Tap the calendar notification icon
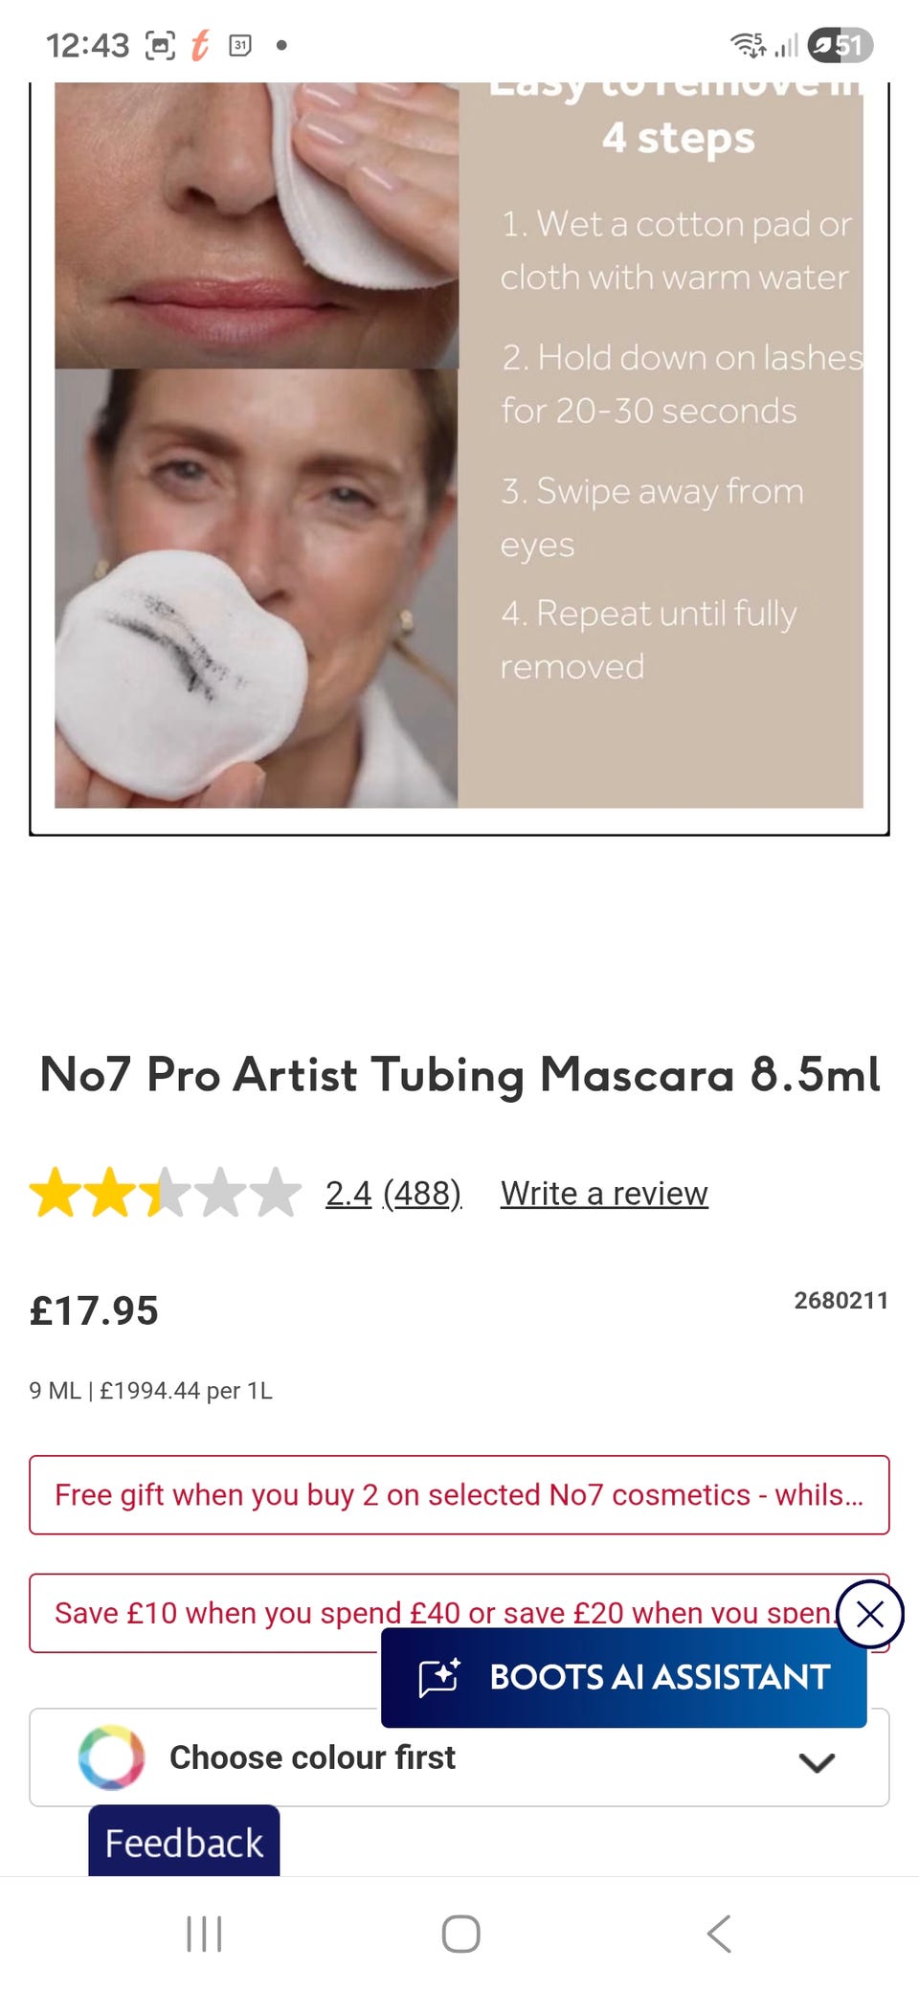The height and width of the screenshot is (1991, 919). click(240, 45)
